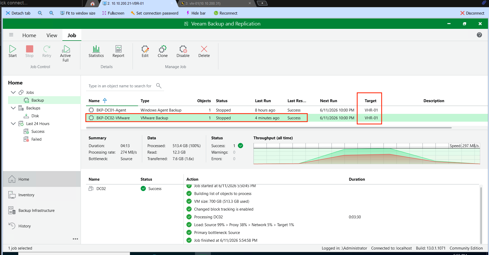Close the vhr-01 session tab
489x255 pixels.
point(250,3)
